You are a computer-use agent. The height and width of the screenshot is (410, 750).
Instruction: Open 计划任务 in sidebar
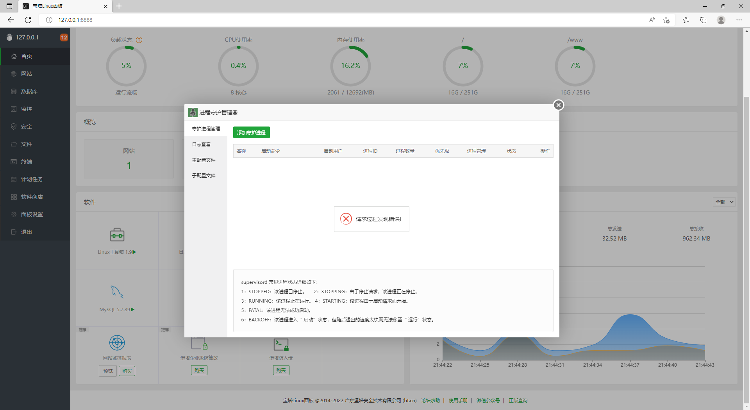point(35,179)
